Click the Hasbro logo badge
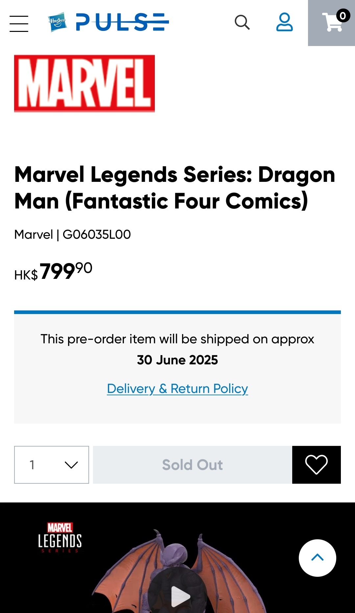The width and height of the screenshot is (355, 613). pyautogui.click(x=57, y=22)
